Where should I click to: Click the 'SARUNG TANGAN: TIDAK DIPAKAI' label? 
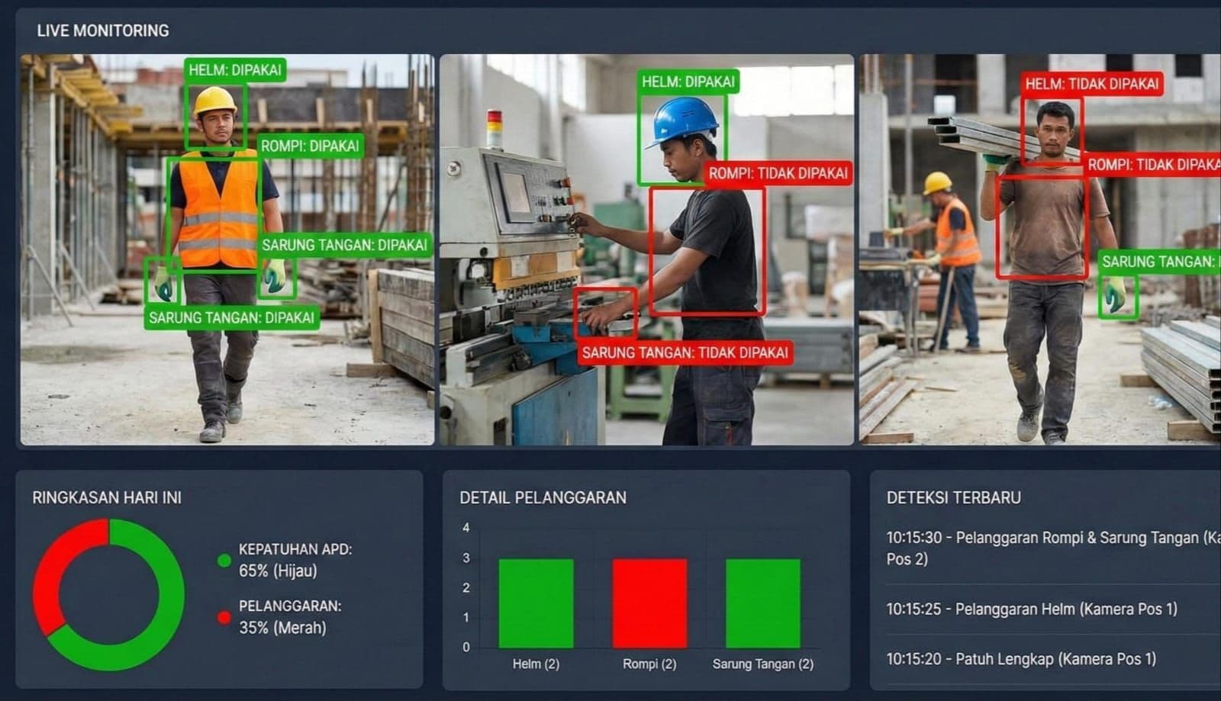685,353
